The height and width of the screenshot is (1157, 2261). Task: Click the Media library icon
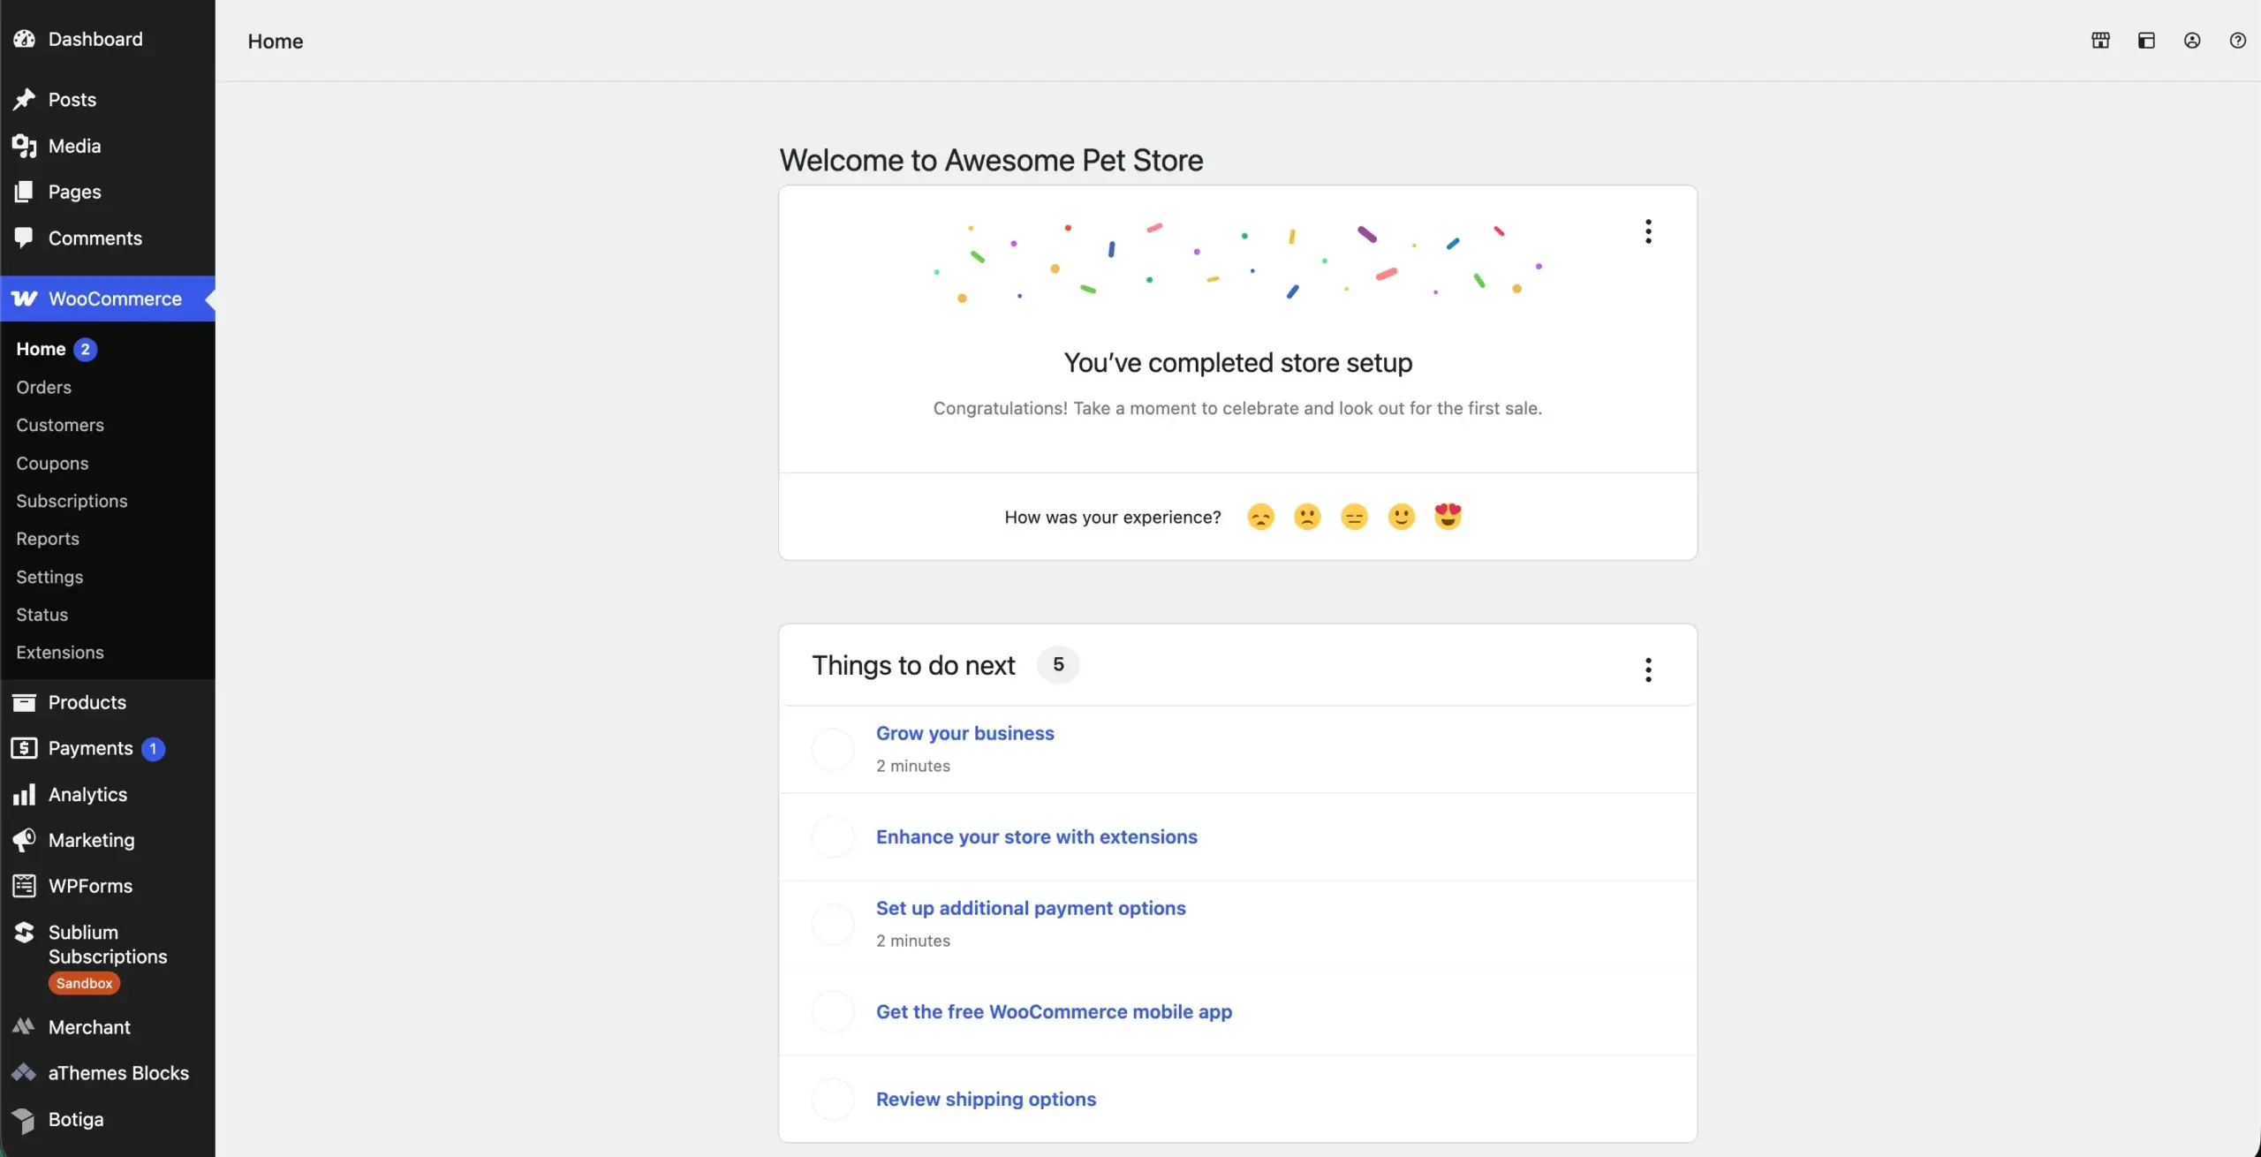pos(24,146)
